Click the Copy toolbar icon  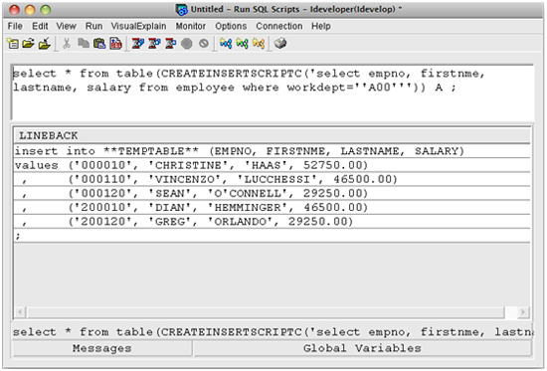tap(83, 44)
